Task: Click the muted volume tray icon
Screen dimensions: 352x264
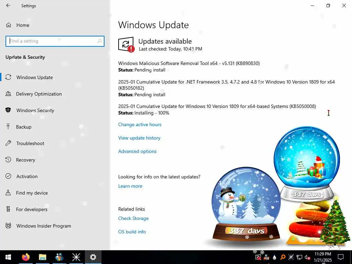Action: (x=307, y=257)
